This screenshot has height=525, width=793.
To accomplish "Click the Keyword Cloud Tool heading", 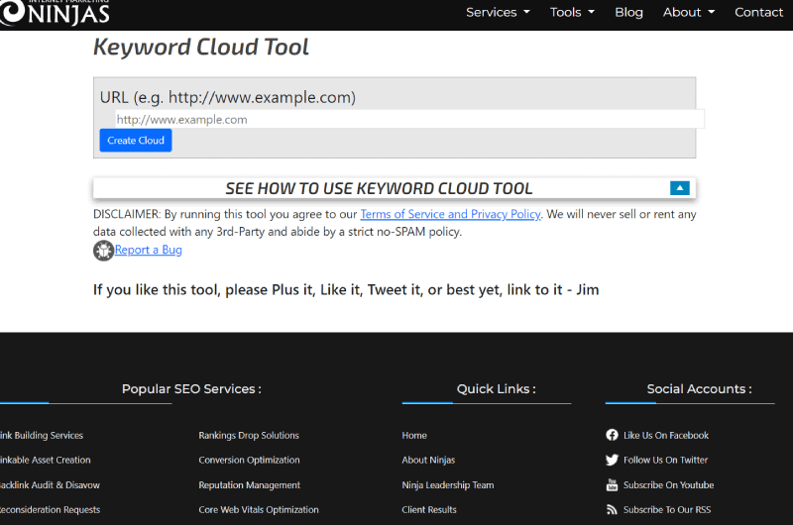I will [201, 47].
